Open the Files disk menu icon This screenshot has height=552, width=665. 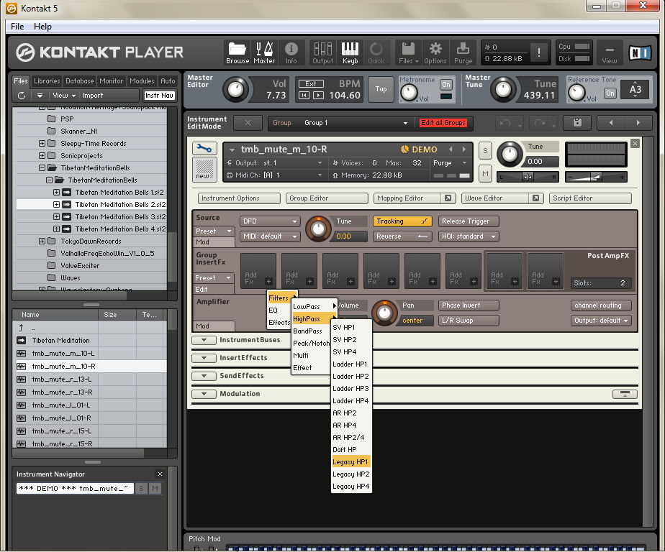[x=408, y=52]
